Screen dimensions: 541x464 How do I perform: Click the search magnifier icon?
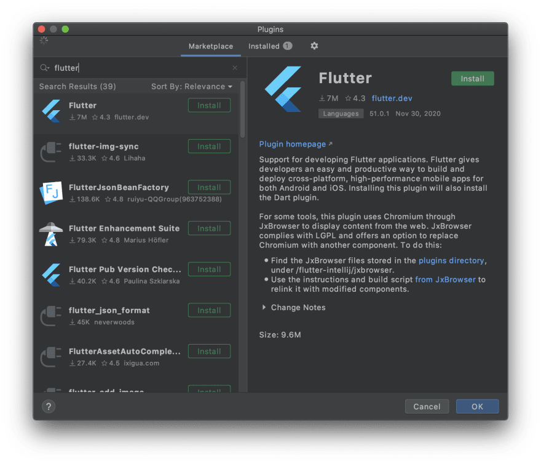(44, 68)
